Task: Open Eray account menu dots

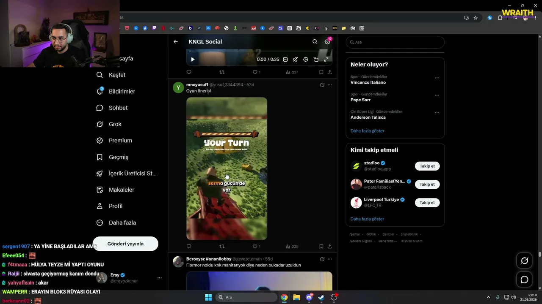Action: click(x=160, y=278)
